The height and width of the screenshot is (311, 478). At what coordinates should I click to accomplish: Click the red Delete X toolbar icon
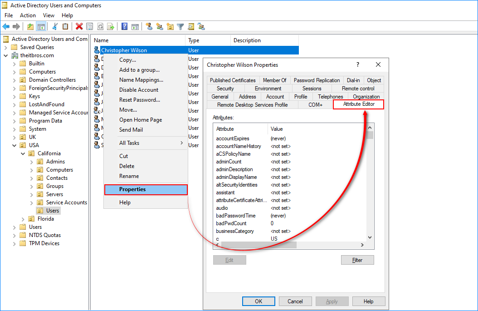pyautogui.click(x=79, y=26)
